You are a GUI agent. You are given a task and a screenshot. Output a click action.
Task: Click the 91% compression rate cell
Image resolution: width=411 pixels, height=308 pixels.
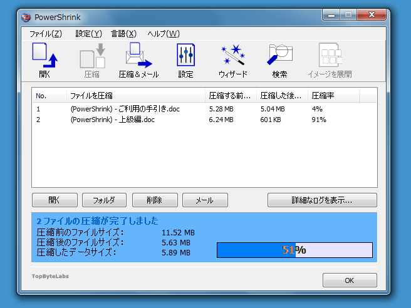pos(319,120)
